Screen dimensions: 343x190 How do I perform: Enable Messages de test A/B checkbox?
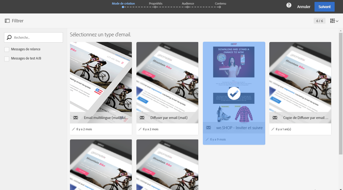(x=7, y=59)
